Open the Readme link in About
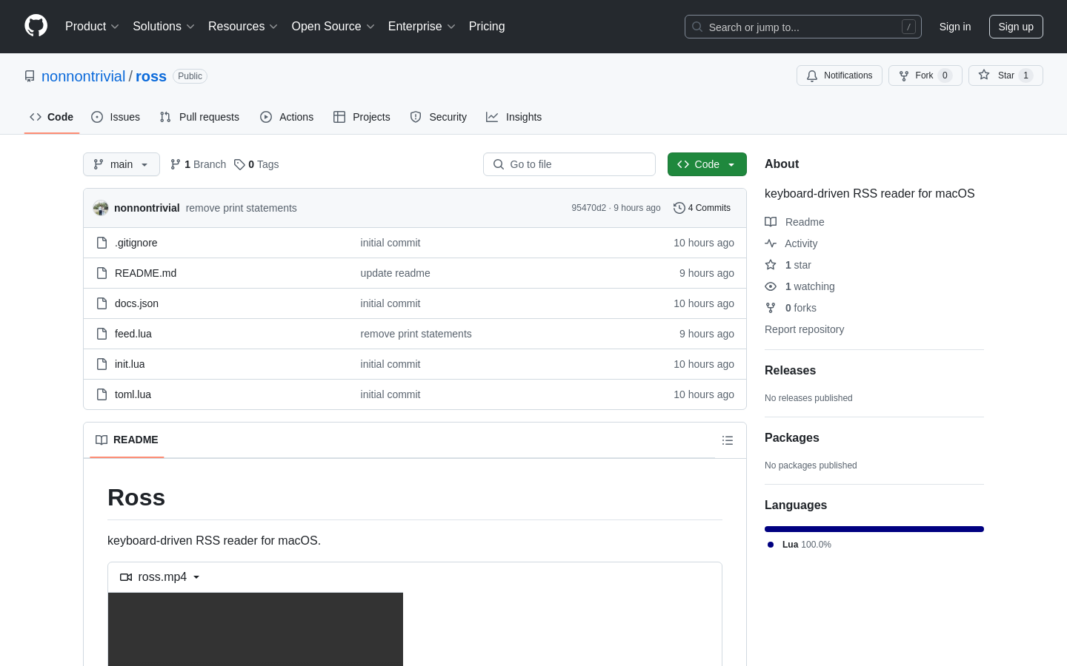 [x=795, y=222]
